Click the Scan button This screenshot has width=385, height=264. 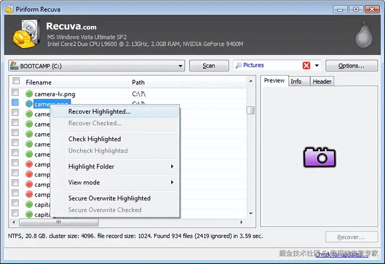(209, 66)
